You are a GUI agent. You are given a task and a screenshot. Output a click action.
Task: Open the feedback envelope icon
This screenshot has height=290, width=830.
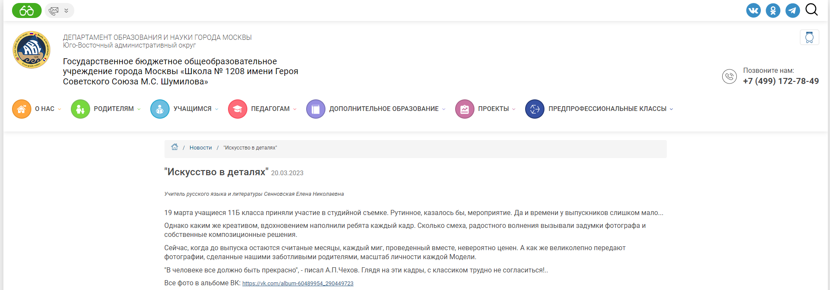[54, 11]
